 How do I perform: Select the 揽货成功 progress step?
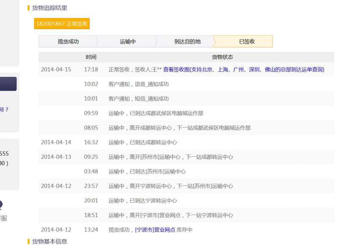(68, 41)
